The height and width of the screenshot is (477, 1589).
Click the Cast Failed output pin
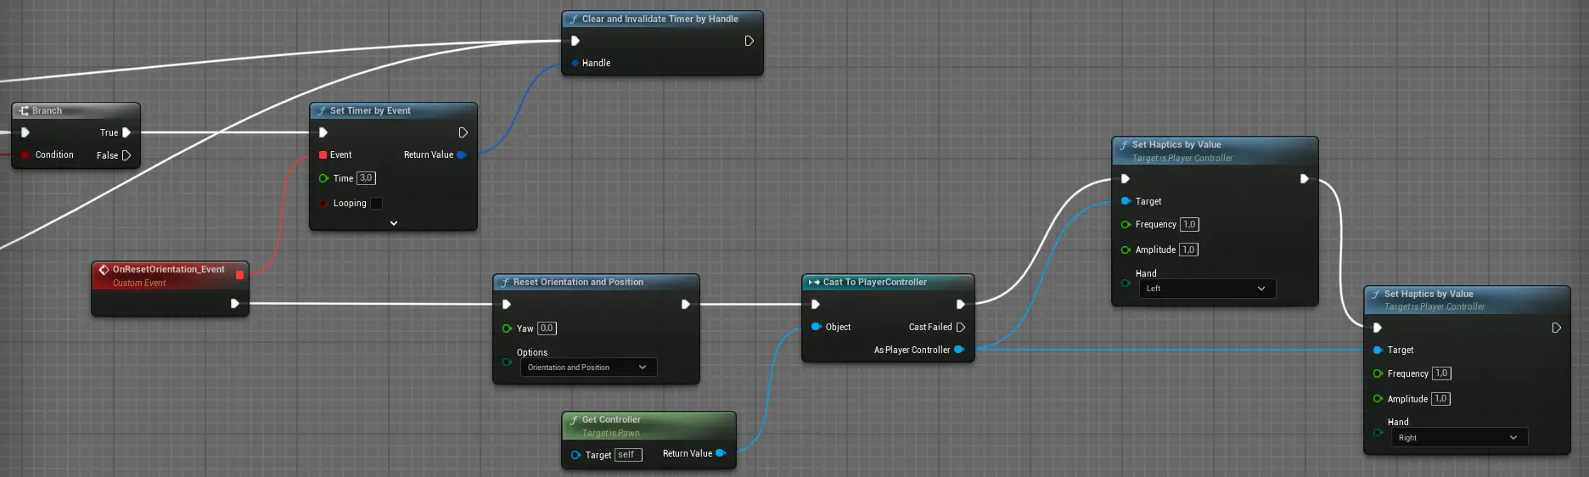[x=961, y=327]
